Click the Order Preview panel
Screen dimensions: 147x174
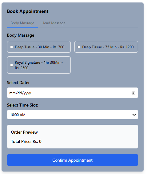point(73,137)
